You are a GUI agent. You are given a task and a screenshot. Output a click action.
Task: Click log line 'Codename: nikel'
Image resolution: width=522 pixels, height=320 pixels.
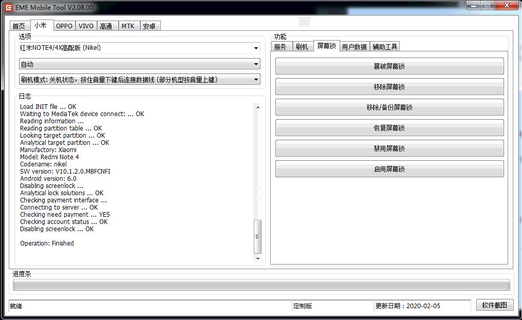pyautogui.click(x=43, y=164)
